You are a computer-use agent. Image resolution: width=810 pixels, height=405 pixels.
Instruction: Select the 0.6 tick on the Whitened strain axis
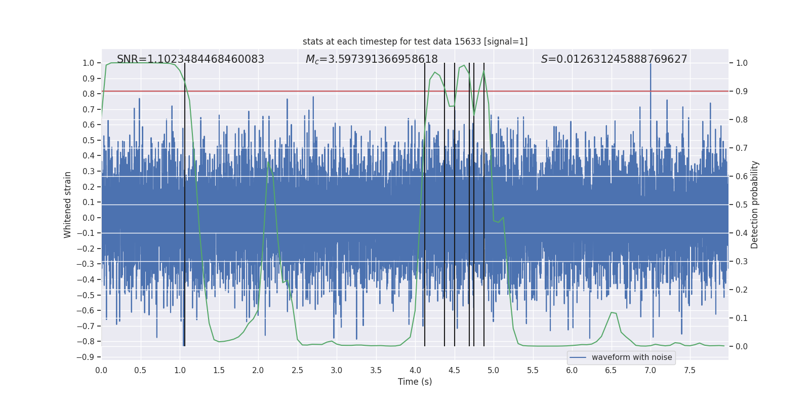click(x=89, y=125)
